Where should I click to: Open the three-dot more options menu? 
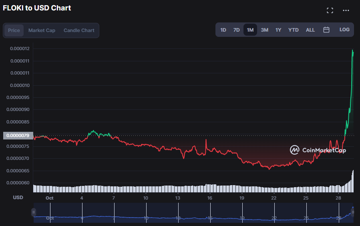(346, 10)
